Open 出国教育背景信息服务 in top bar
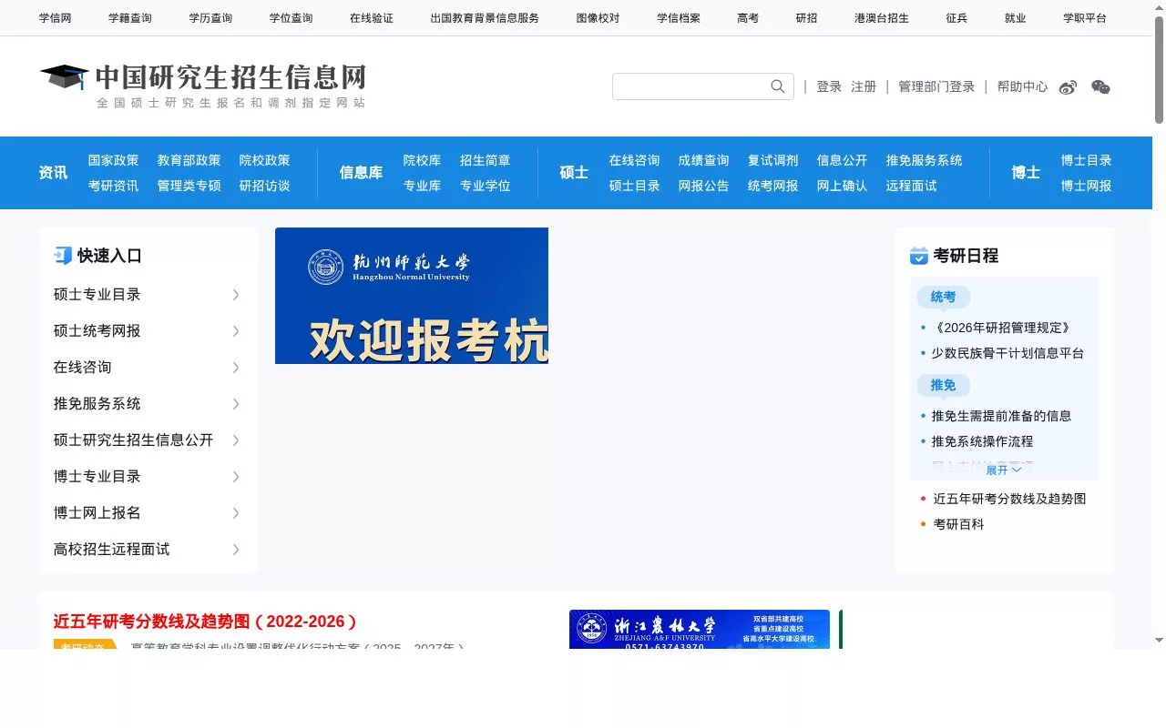The image size is (1166, 728). pyautogui.click(x=485, y=18)
